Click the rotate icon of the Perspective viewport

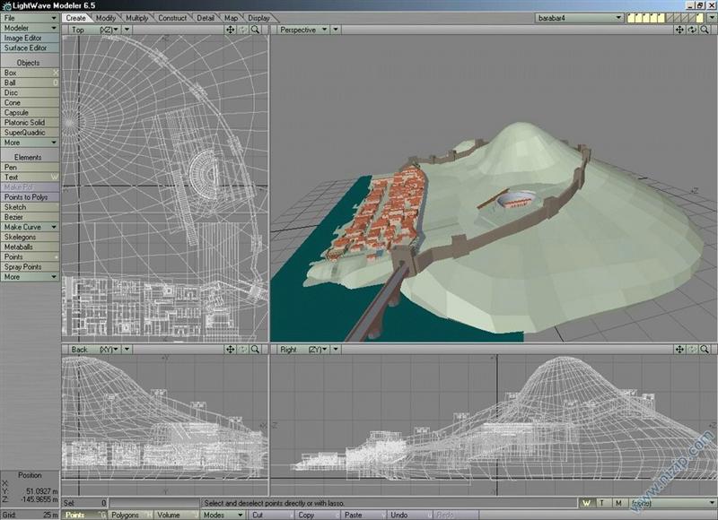(692, 30)
